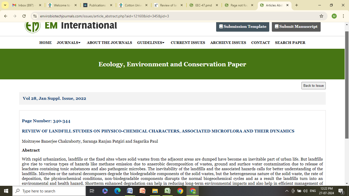Viewport: 349px width, 196px height.
Task: Click the EM International logo
Action: point(32,26)
